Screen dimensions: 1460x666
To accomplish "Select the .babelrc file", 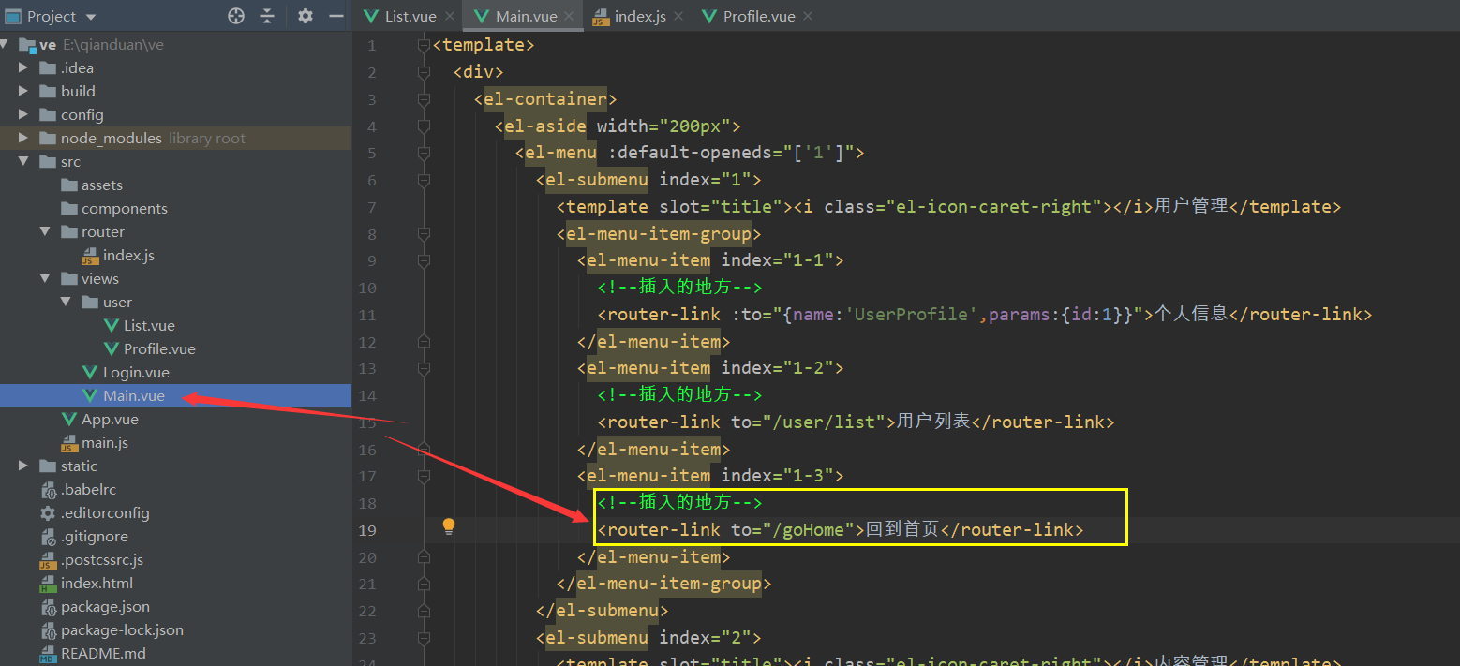I will 78,489.
